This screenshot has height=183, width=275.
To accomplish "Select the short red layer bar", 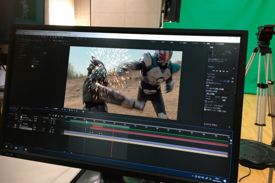I will tap(98, 126).
